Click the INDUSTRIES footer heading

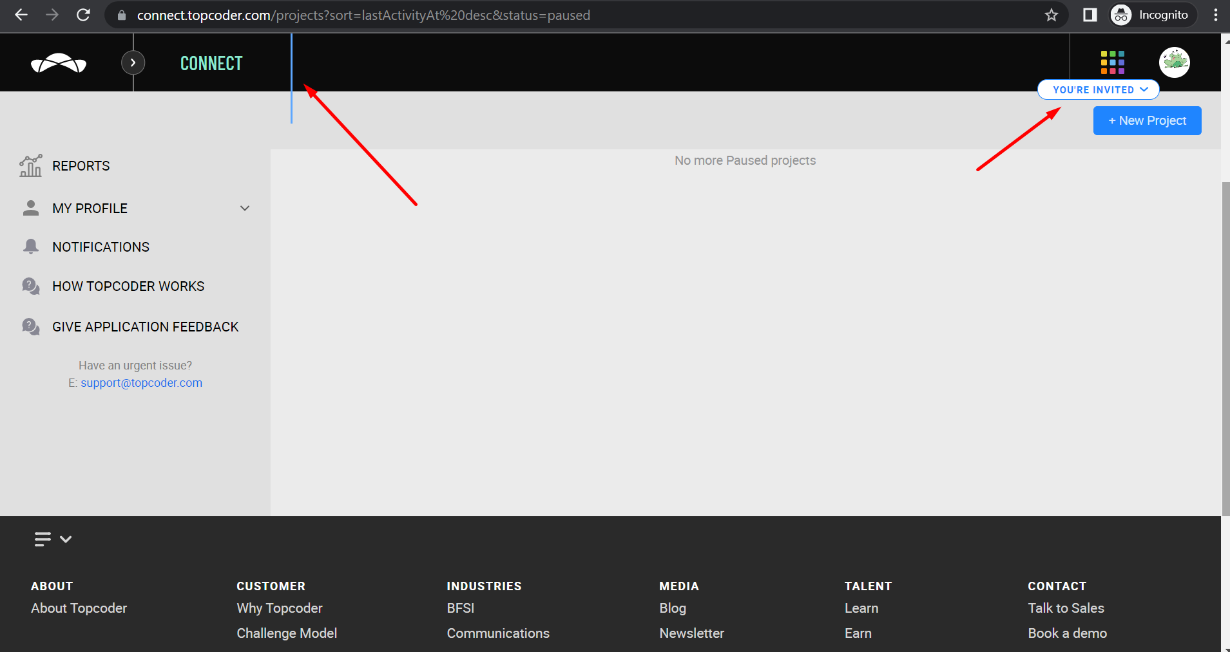484,586
